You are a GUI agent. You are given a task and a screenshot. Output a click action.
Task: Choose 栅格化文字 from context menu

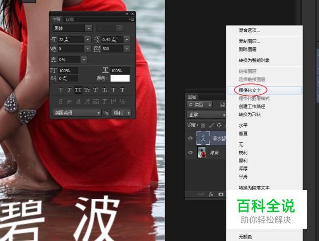coord(264,90)
